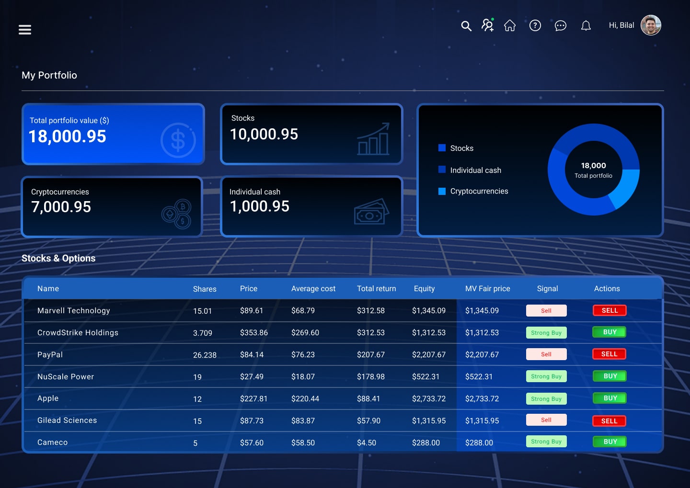Click PayPal shares 26.238
Viewport: 690px width, 488px height.
coord(205,355)
